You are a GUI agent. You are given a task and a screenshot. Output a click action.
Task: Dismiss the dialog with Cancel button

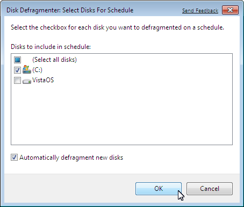click(x=210, y=189)
